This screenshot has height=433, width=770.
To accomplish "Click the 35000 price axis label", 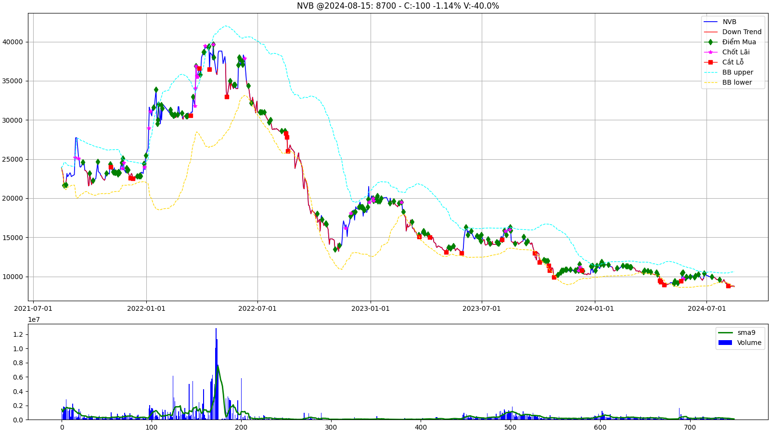I will 13,81.
